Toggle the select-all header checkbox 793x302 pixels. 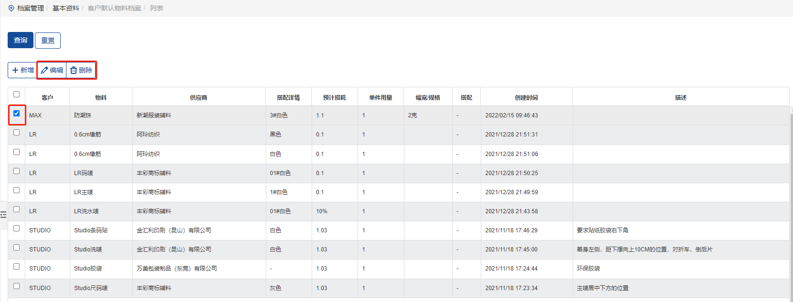[17, 94]
